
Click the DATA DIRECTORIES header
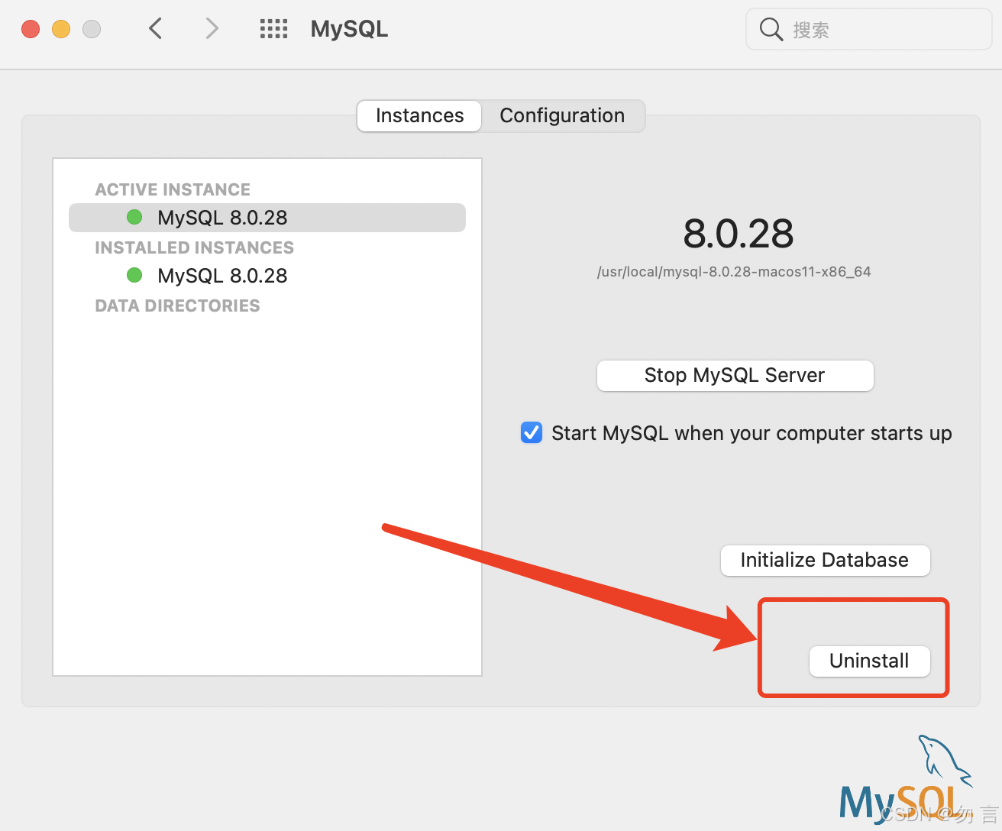coord(177,306)
